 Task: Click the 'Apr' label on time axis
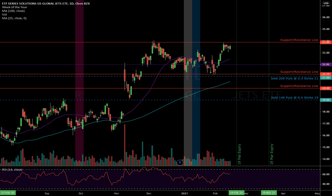pyautogui.click(x=283, y=193)
